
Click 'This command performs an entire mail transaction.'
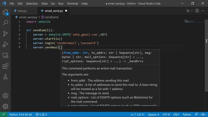97,69
